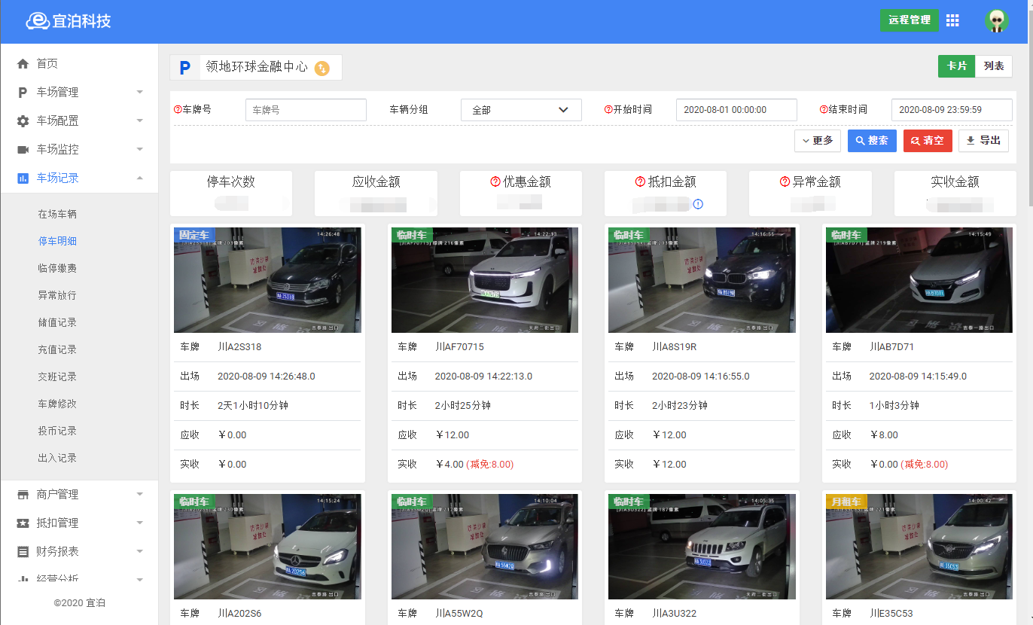Screen dimensions: 1033x625
Task: Click the orange switch icon next to 领地环球金融中心
Action: tap(321, 68)
